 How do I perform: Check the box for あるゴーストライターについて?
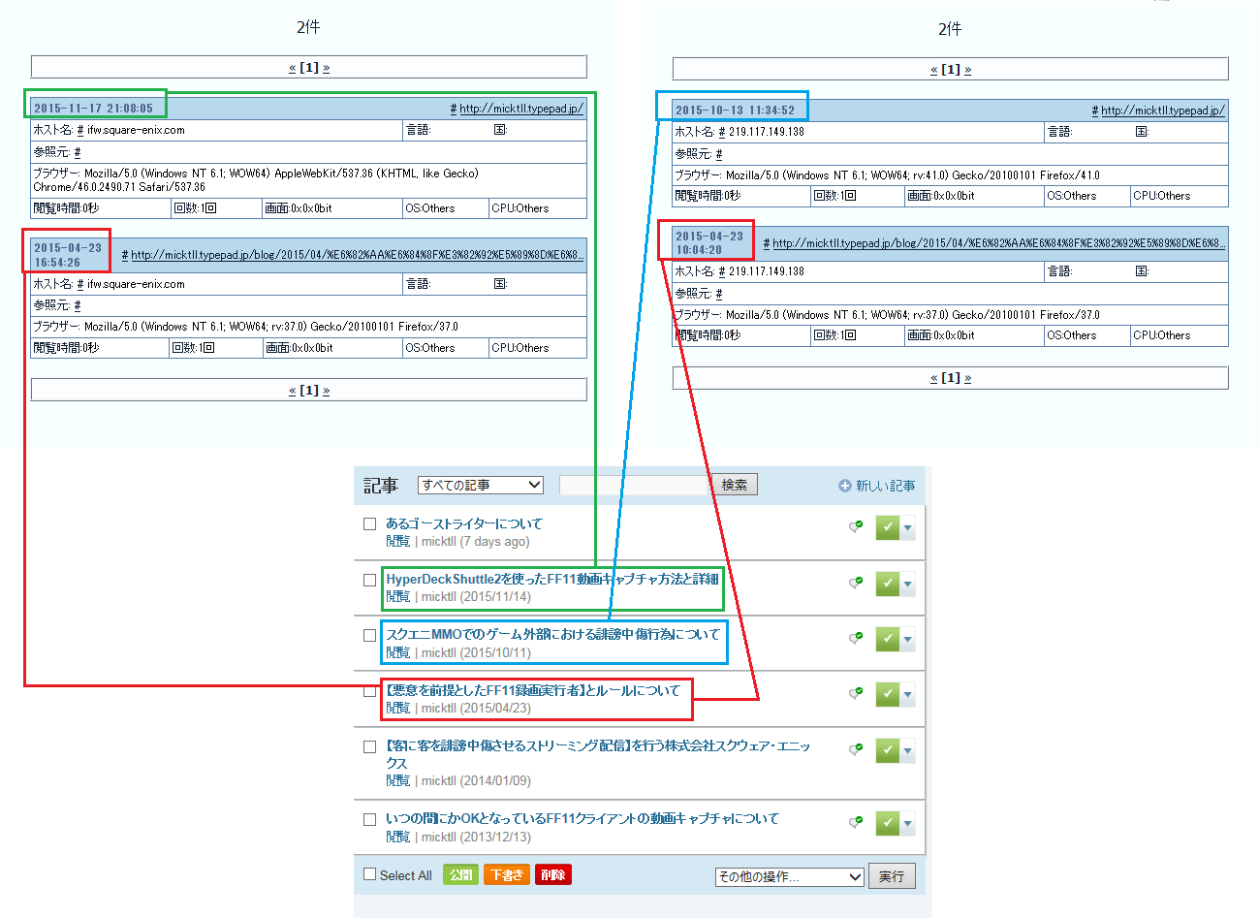[369, 524]
